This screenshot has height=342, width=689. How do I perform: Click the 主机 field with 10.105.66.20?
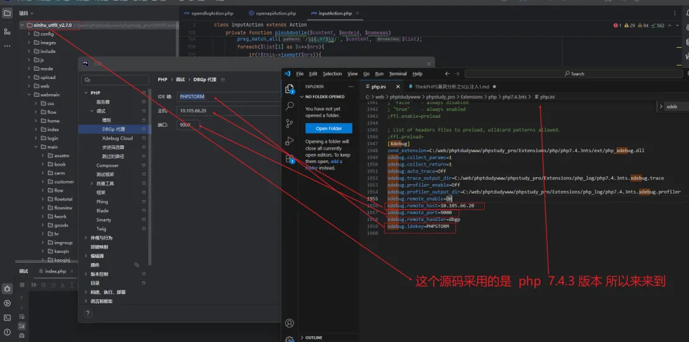point(228,110)
